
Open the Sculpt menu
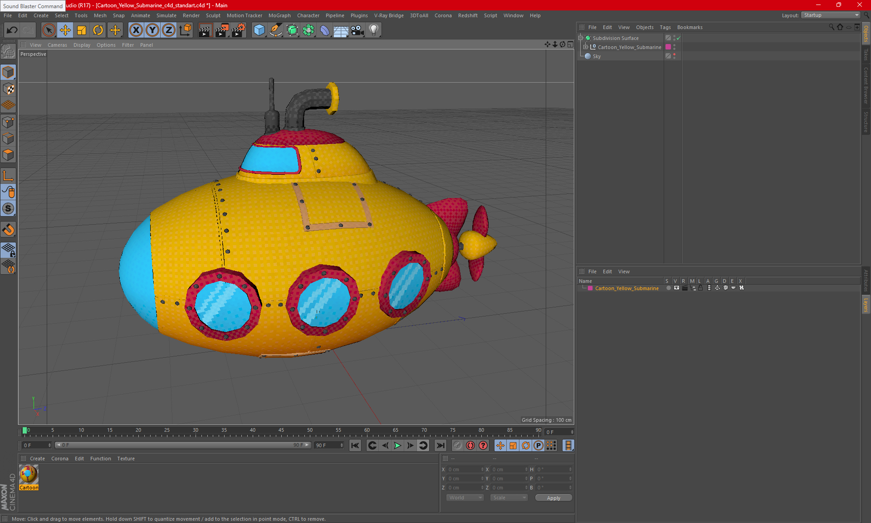(x=213, y=15)
